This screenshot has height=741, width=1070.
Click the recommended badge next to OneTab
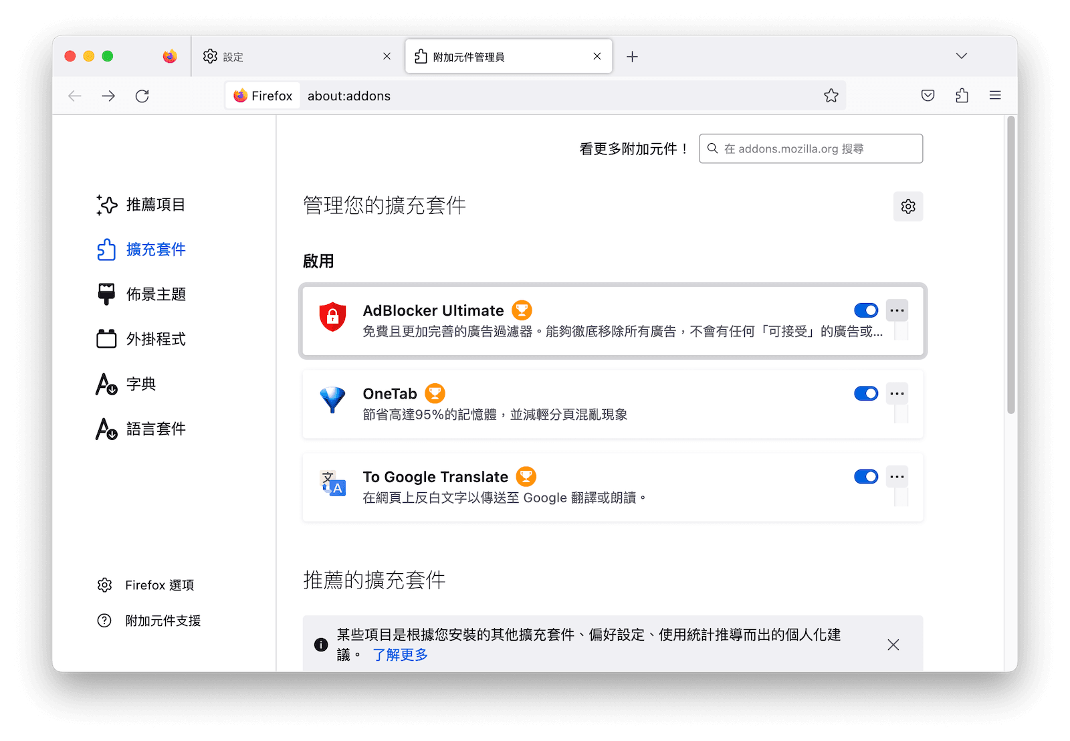click(435, 393)
